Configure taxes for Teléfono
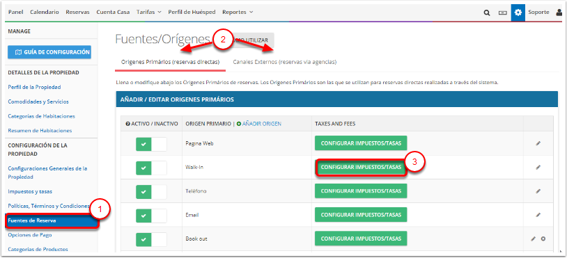 coord(361,191)
